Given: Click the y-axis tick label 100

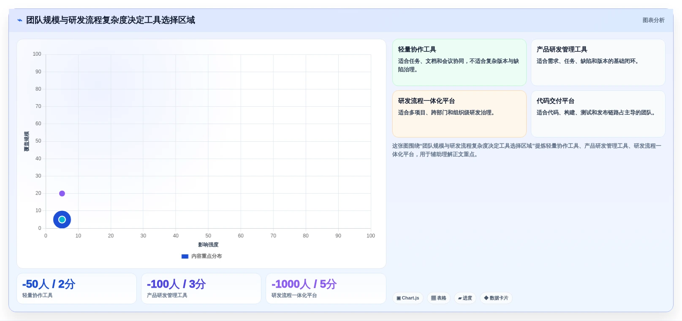Looking at the screenshot, I should click(x=37, y=54).
